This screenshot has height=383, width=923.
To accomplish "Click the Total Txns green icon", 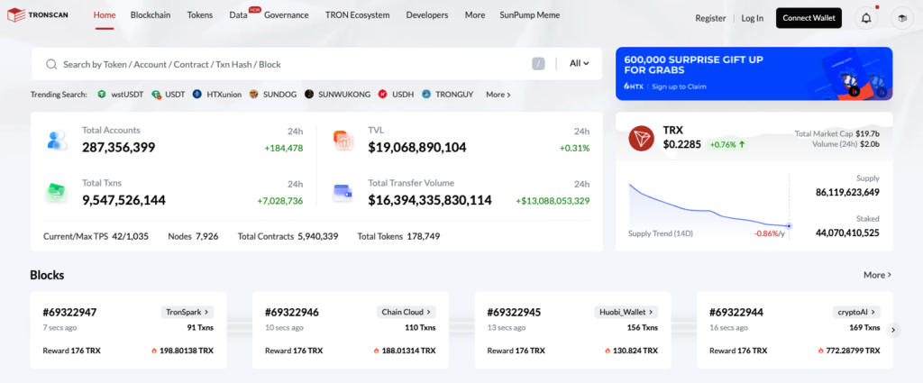I will point(56,193).
